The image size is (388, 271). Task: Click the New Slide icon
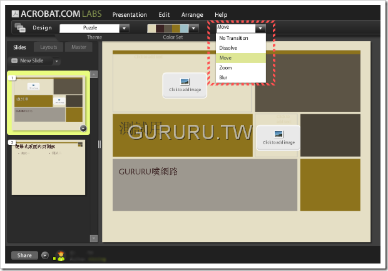click(x=14, y=61)
